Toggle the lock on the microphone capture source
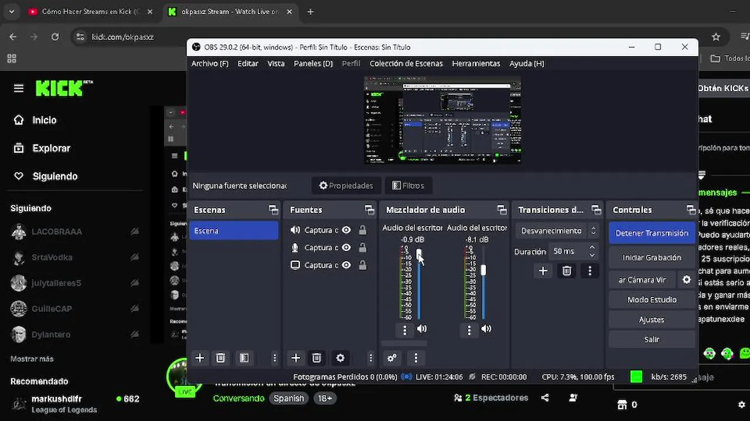The image size is (750, 421). point(363,248)
